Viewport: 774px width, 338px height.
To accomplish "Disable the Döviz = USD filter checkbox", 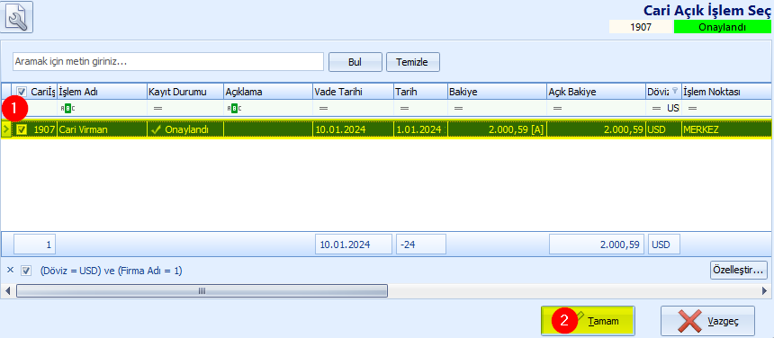I will coord(26,271).
